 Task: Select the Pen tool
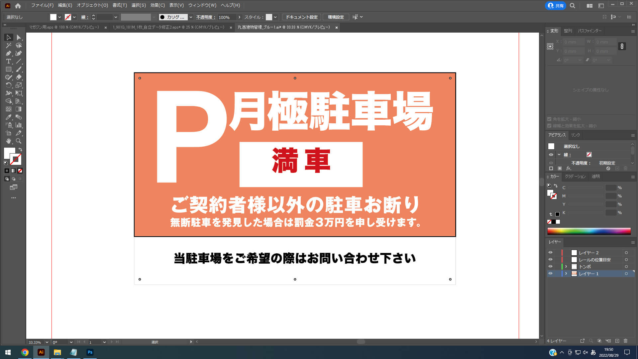click(x=9, y=54)
